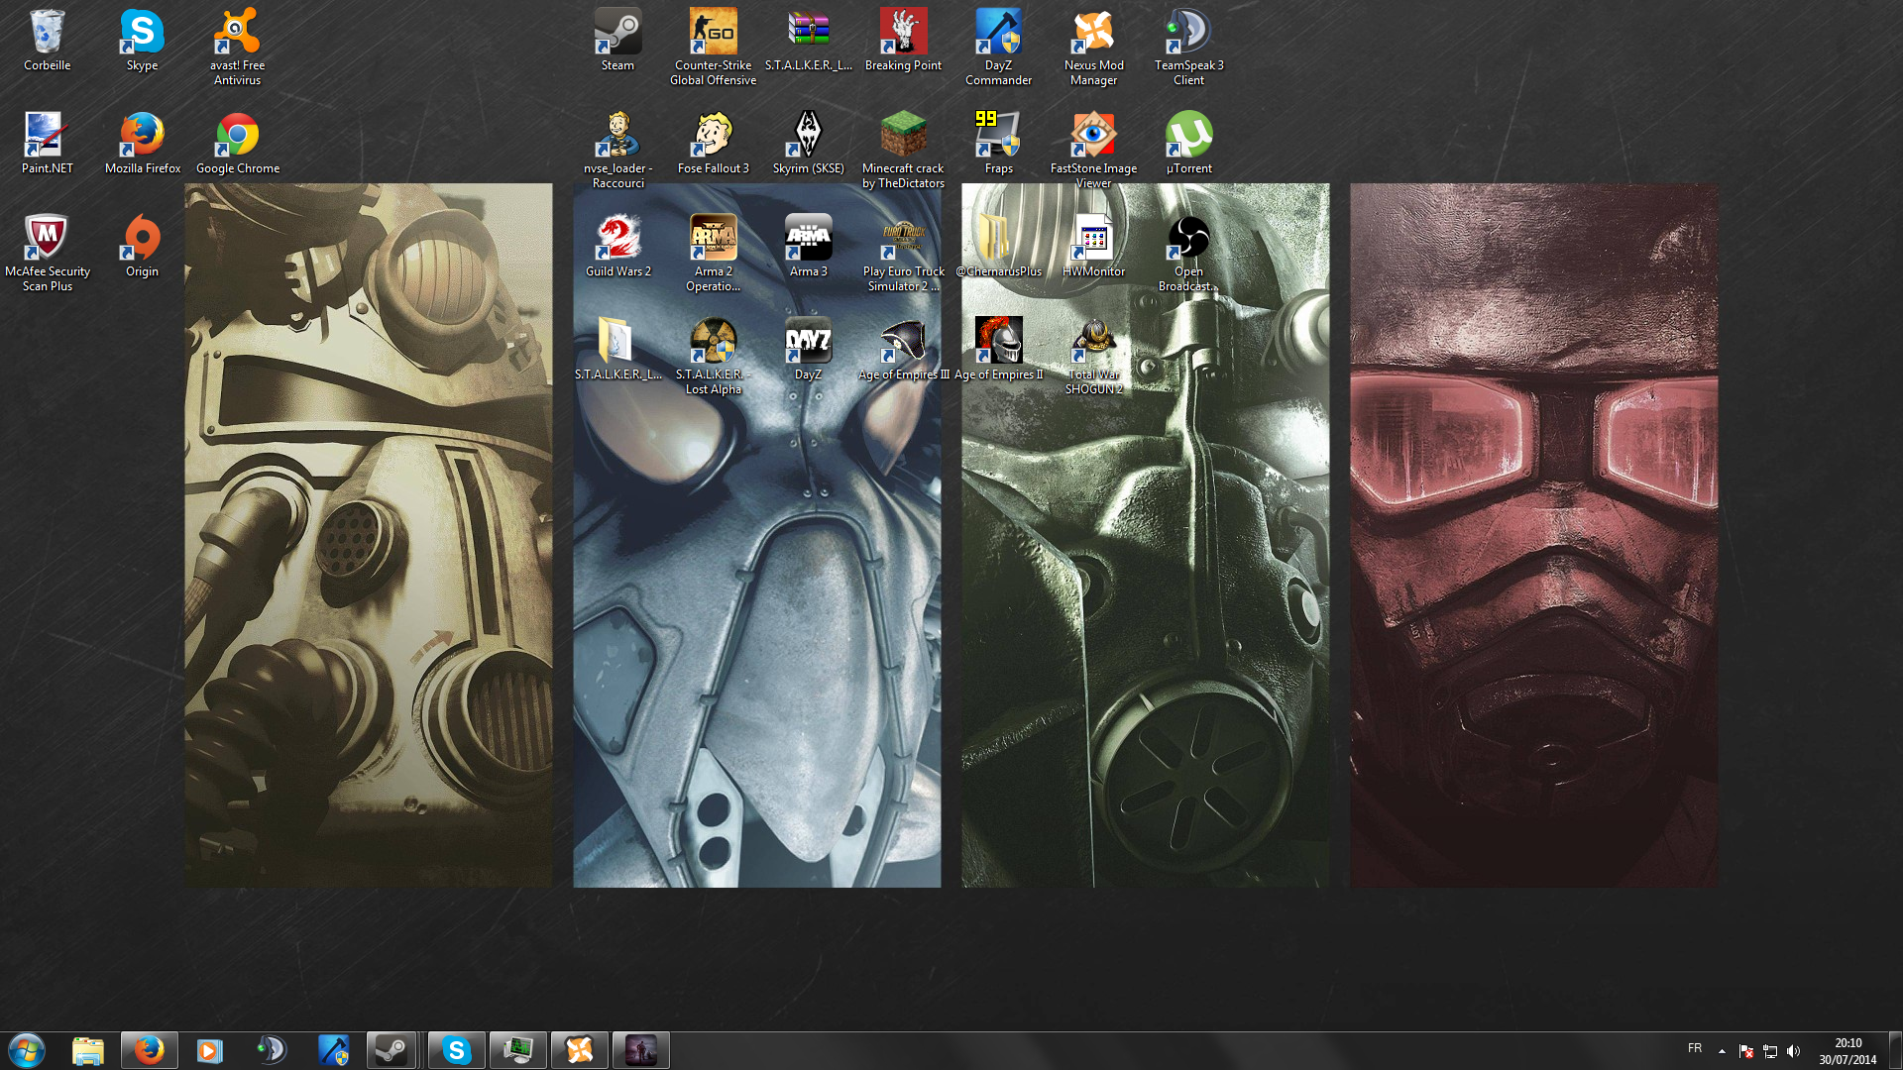Screen dimensions: 1903x1070
Task: Open the network status tray icon
Action: [1770, 1051]
